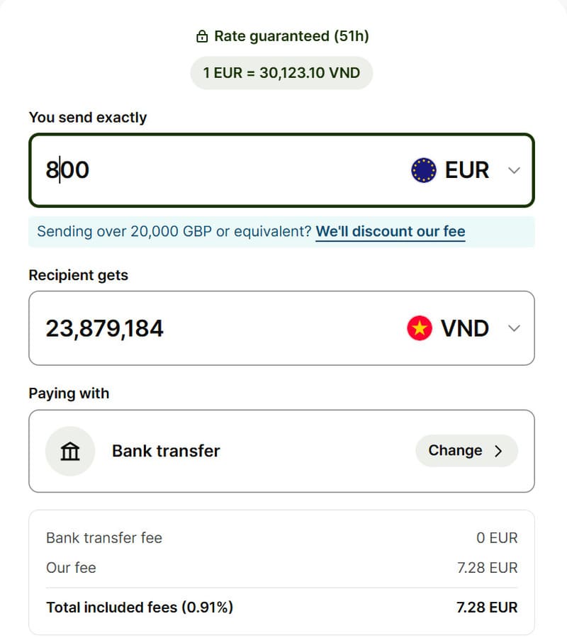Click the Change payment method button
This screenshot has height=643, width=567.
466,451
